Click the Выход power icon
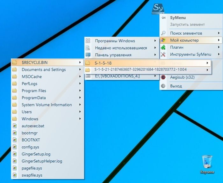The image size is (223, 183). point(163,86)
